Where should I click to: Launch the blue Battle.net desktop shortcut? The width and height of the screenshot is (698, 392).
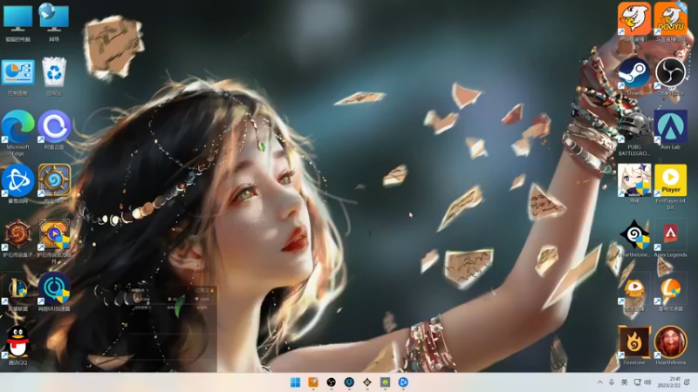pyautogui.click(x=17, y=180)
